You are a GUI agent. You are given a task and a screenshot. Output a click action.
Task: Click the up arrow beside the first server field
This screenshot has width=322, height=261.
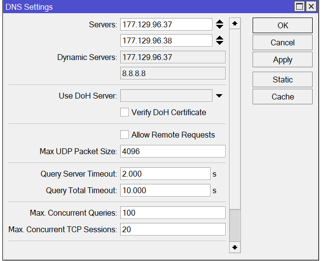[x=219, y=21]
